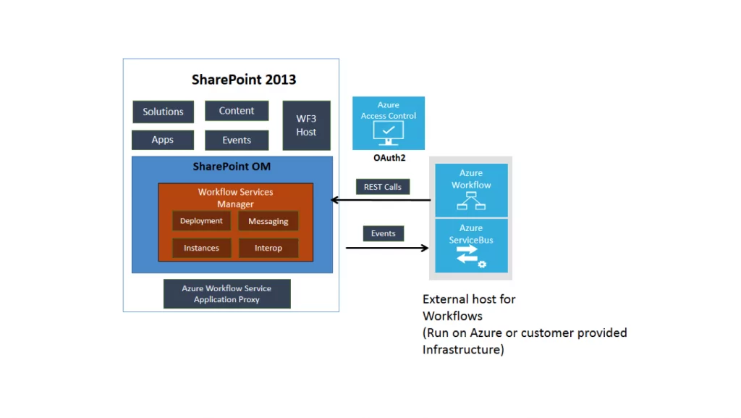The image size is (741, 418).
Task: Click the 'Infrastructure)' text line
Action: coord(463,349)
